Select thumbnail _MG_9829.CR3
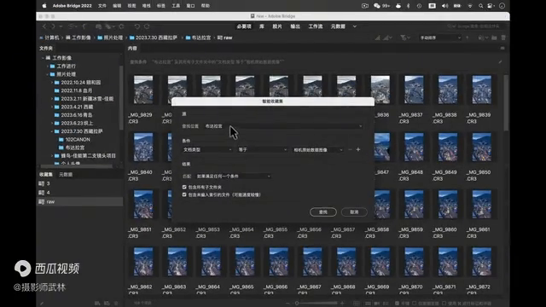546x307 pixels. pos(143,90)
